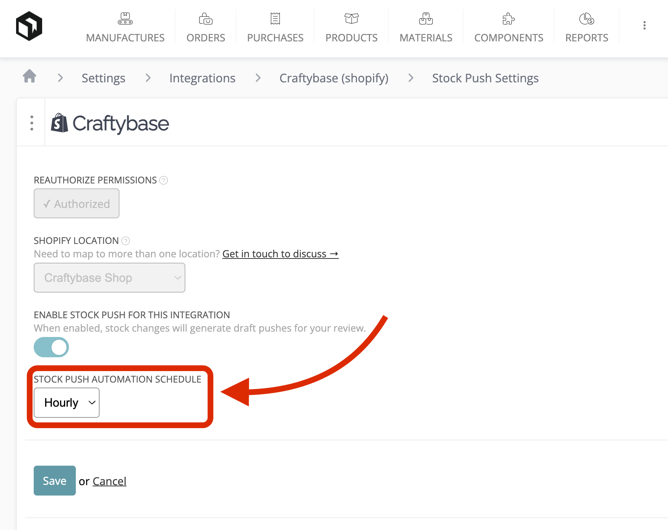Go to MATERIALS menu label
Image resolution: width=668 pixels, height=530 pixels.
click(x=426, y=38)
